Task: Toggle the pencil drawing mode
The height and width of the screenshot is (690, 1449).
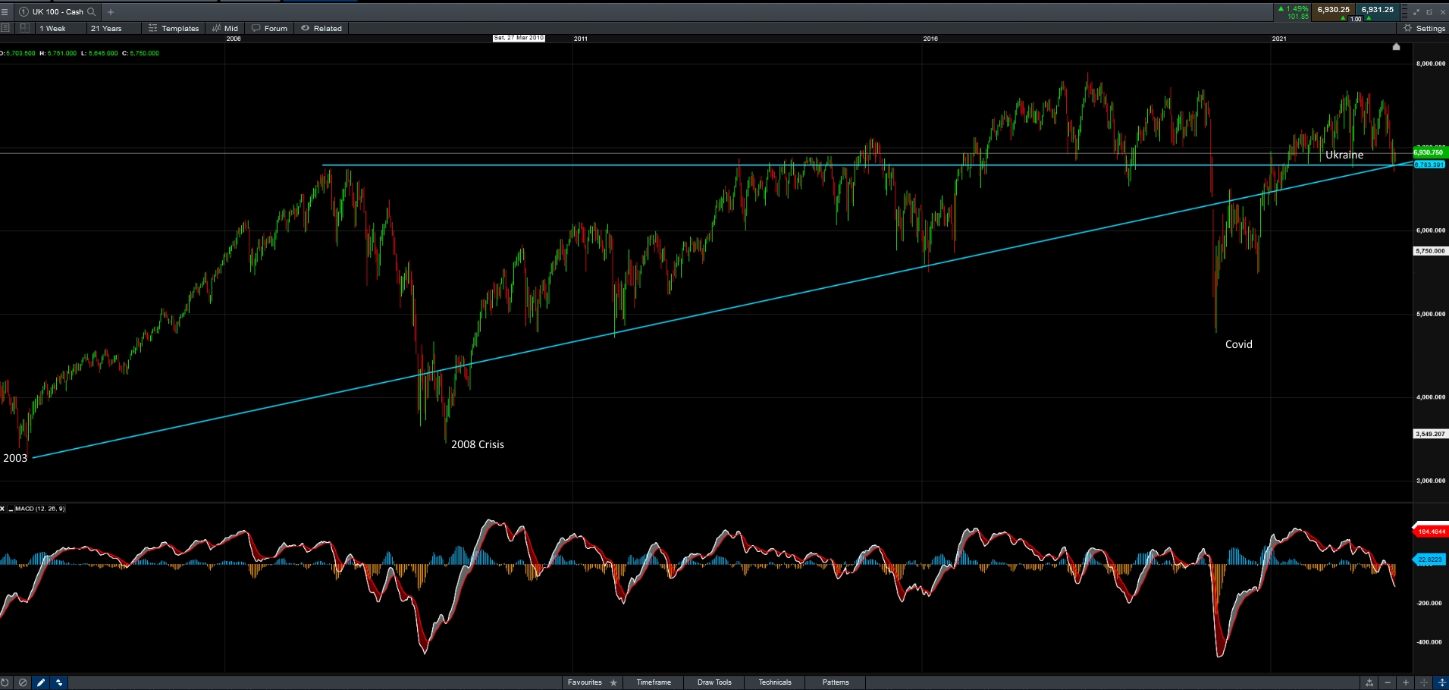Action: tap(41, 682)
